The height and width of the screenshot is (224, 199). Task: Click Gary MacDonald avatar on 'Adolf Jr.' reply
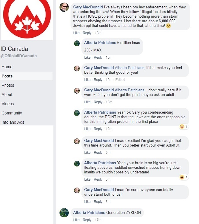coord(77,141)
